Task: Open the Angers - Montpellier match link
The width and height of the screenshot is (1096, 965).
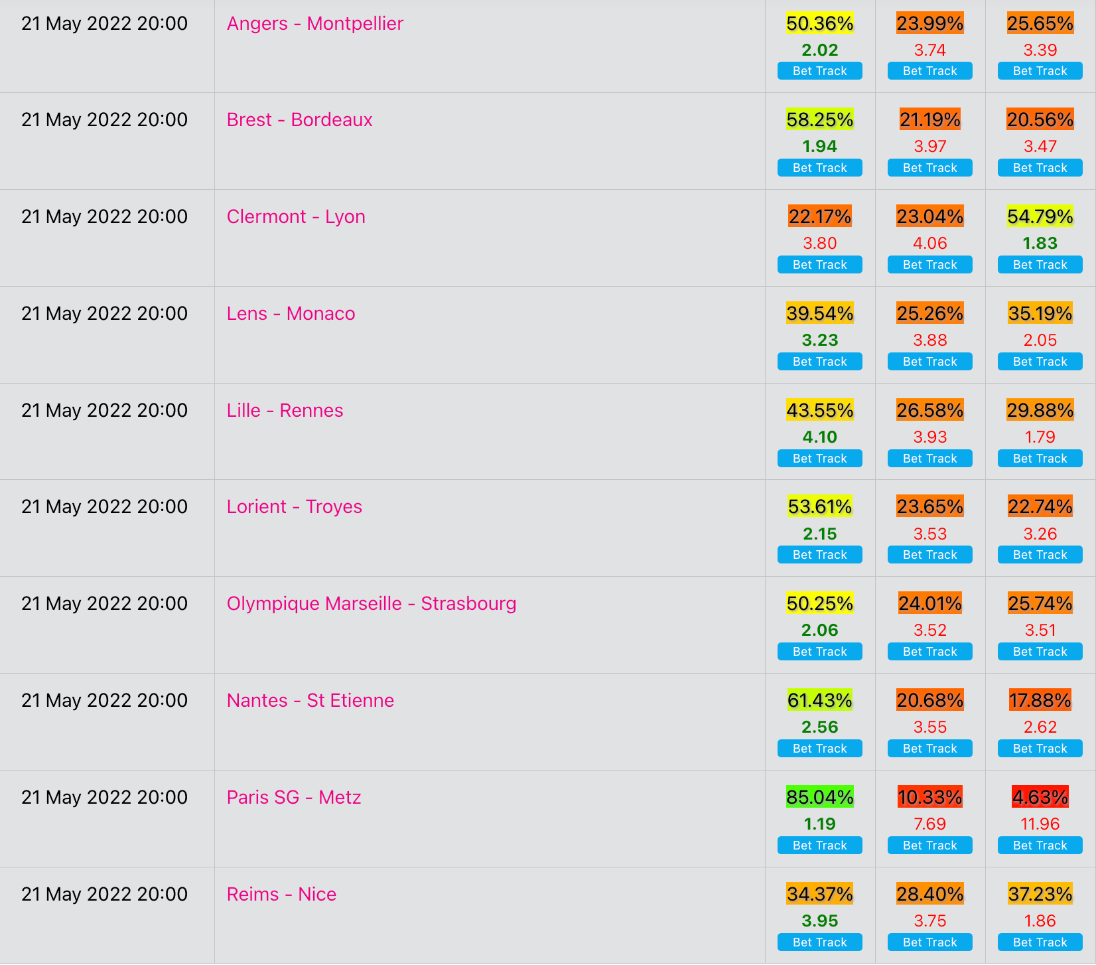Action: [314, 23]
